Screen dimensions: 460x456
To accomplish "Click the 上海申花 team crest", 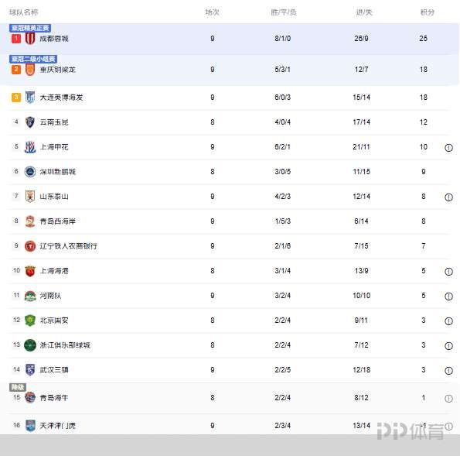I will (x=30, y=147).
